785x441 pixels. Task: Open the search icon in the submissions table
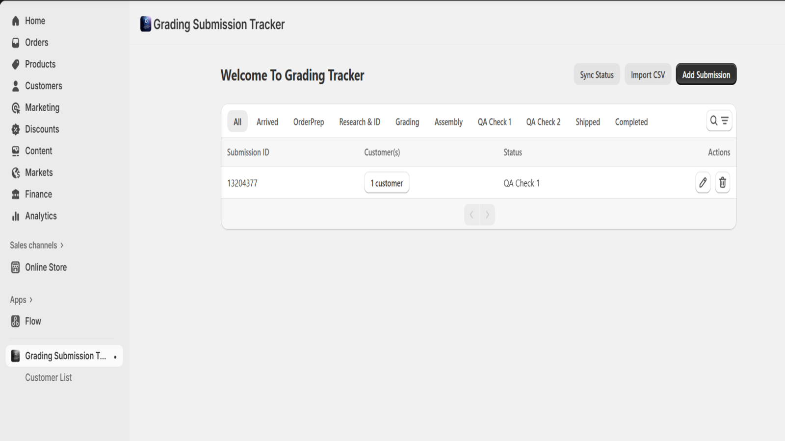pyautogui.click(x=714, y=120)
